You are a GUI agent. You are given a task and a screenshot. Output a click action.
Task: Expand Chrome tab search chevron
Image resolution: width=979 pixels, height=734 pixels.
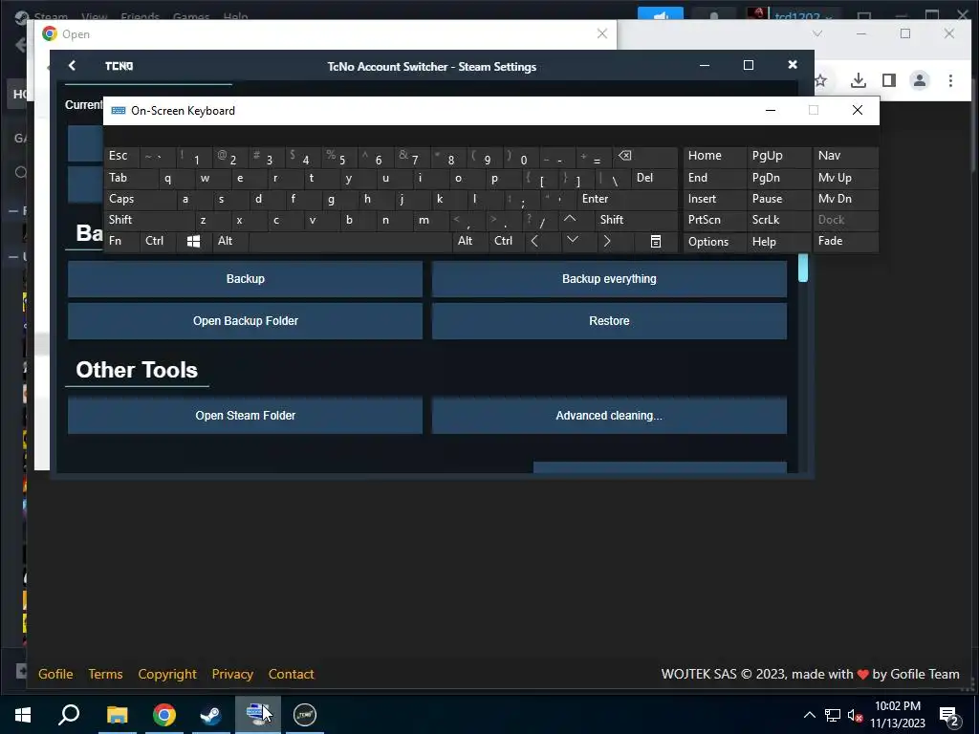[817, 33]
